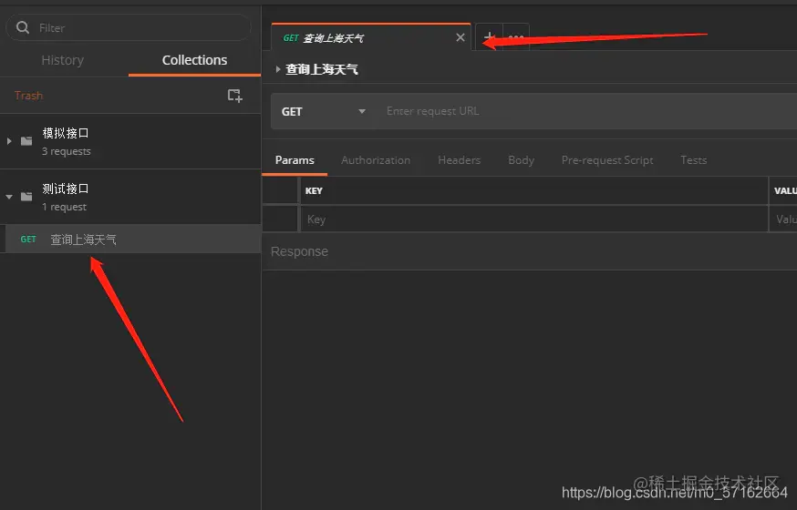Open the Trash link

(x=28, y=96)
